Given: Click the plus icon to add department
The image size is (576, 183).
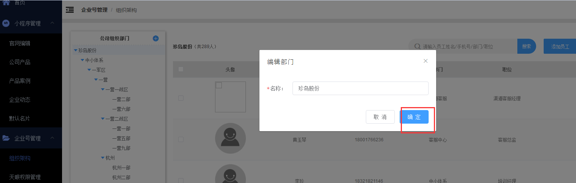Looking at the screenshot, I should [156, 38].
